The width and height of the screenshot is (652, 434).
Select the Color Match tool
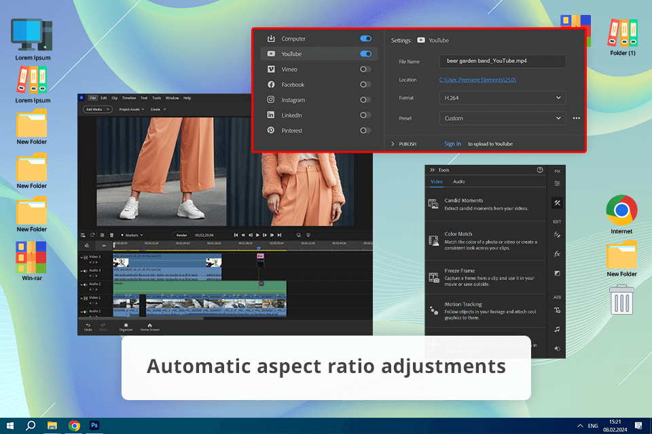pyautogui.click(x=485, y=241)
